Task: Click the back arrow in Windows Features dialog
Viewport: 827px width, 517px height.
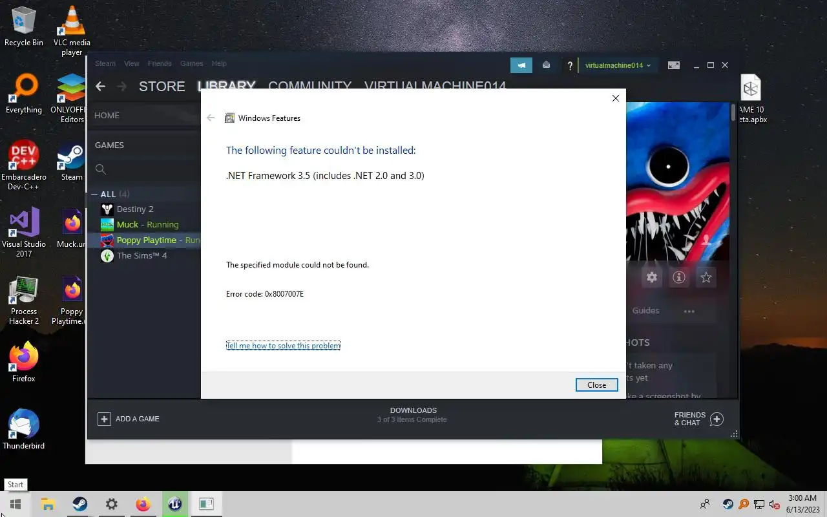Action: pos(211,118)
